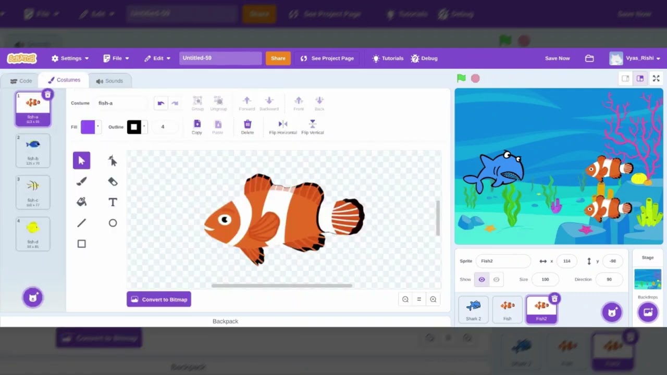Click the project title field Untitled-59
667x375 pixels.
point(220,58)
